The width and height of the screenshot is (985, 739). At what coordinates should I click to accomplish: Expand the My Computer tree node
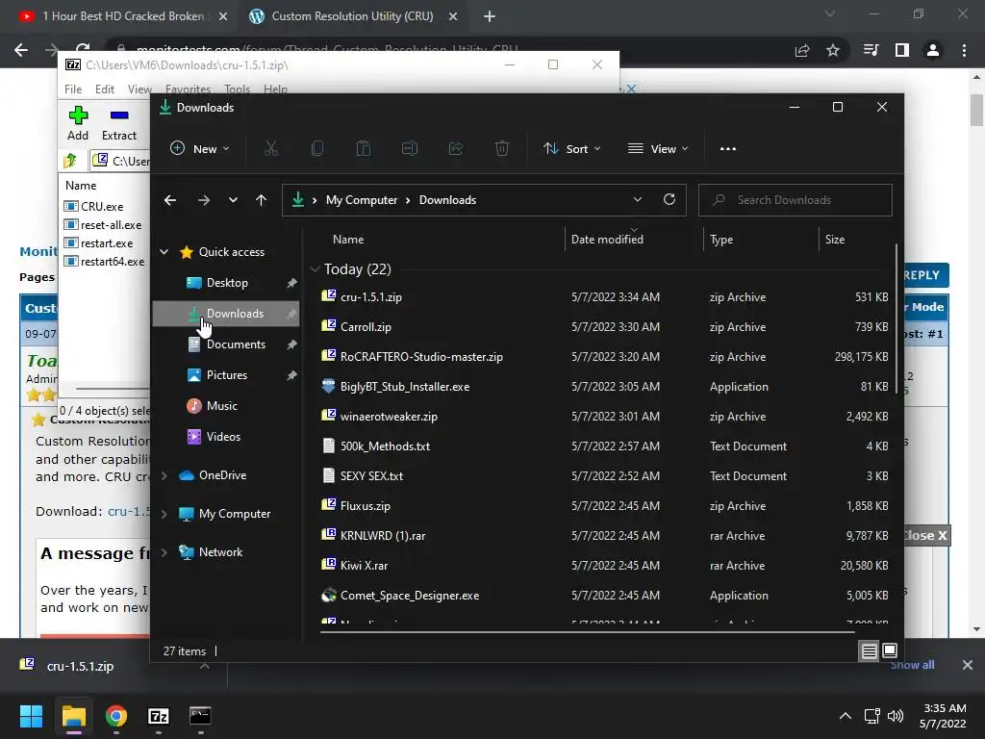164,514
